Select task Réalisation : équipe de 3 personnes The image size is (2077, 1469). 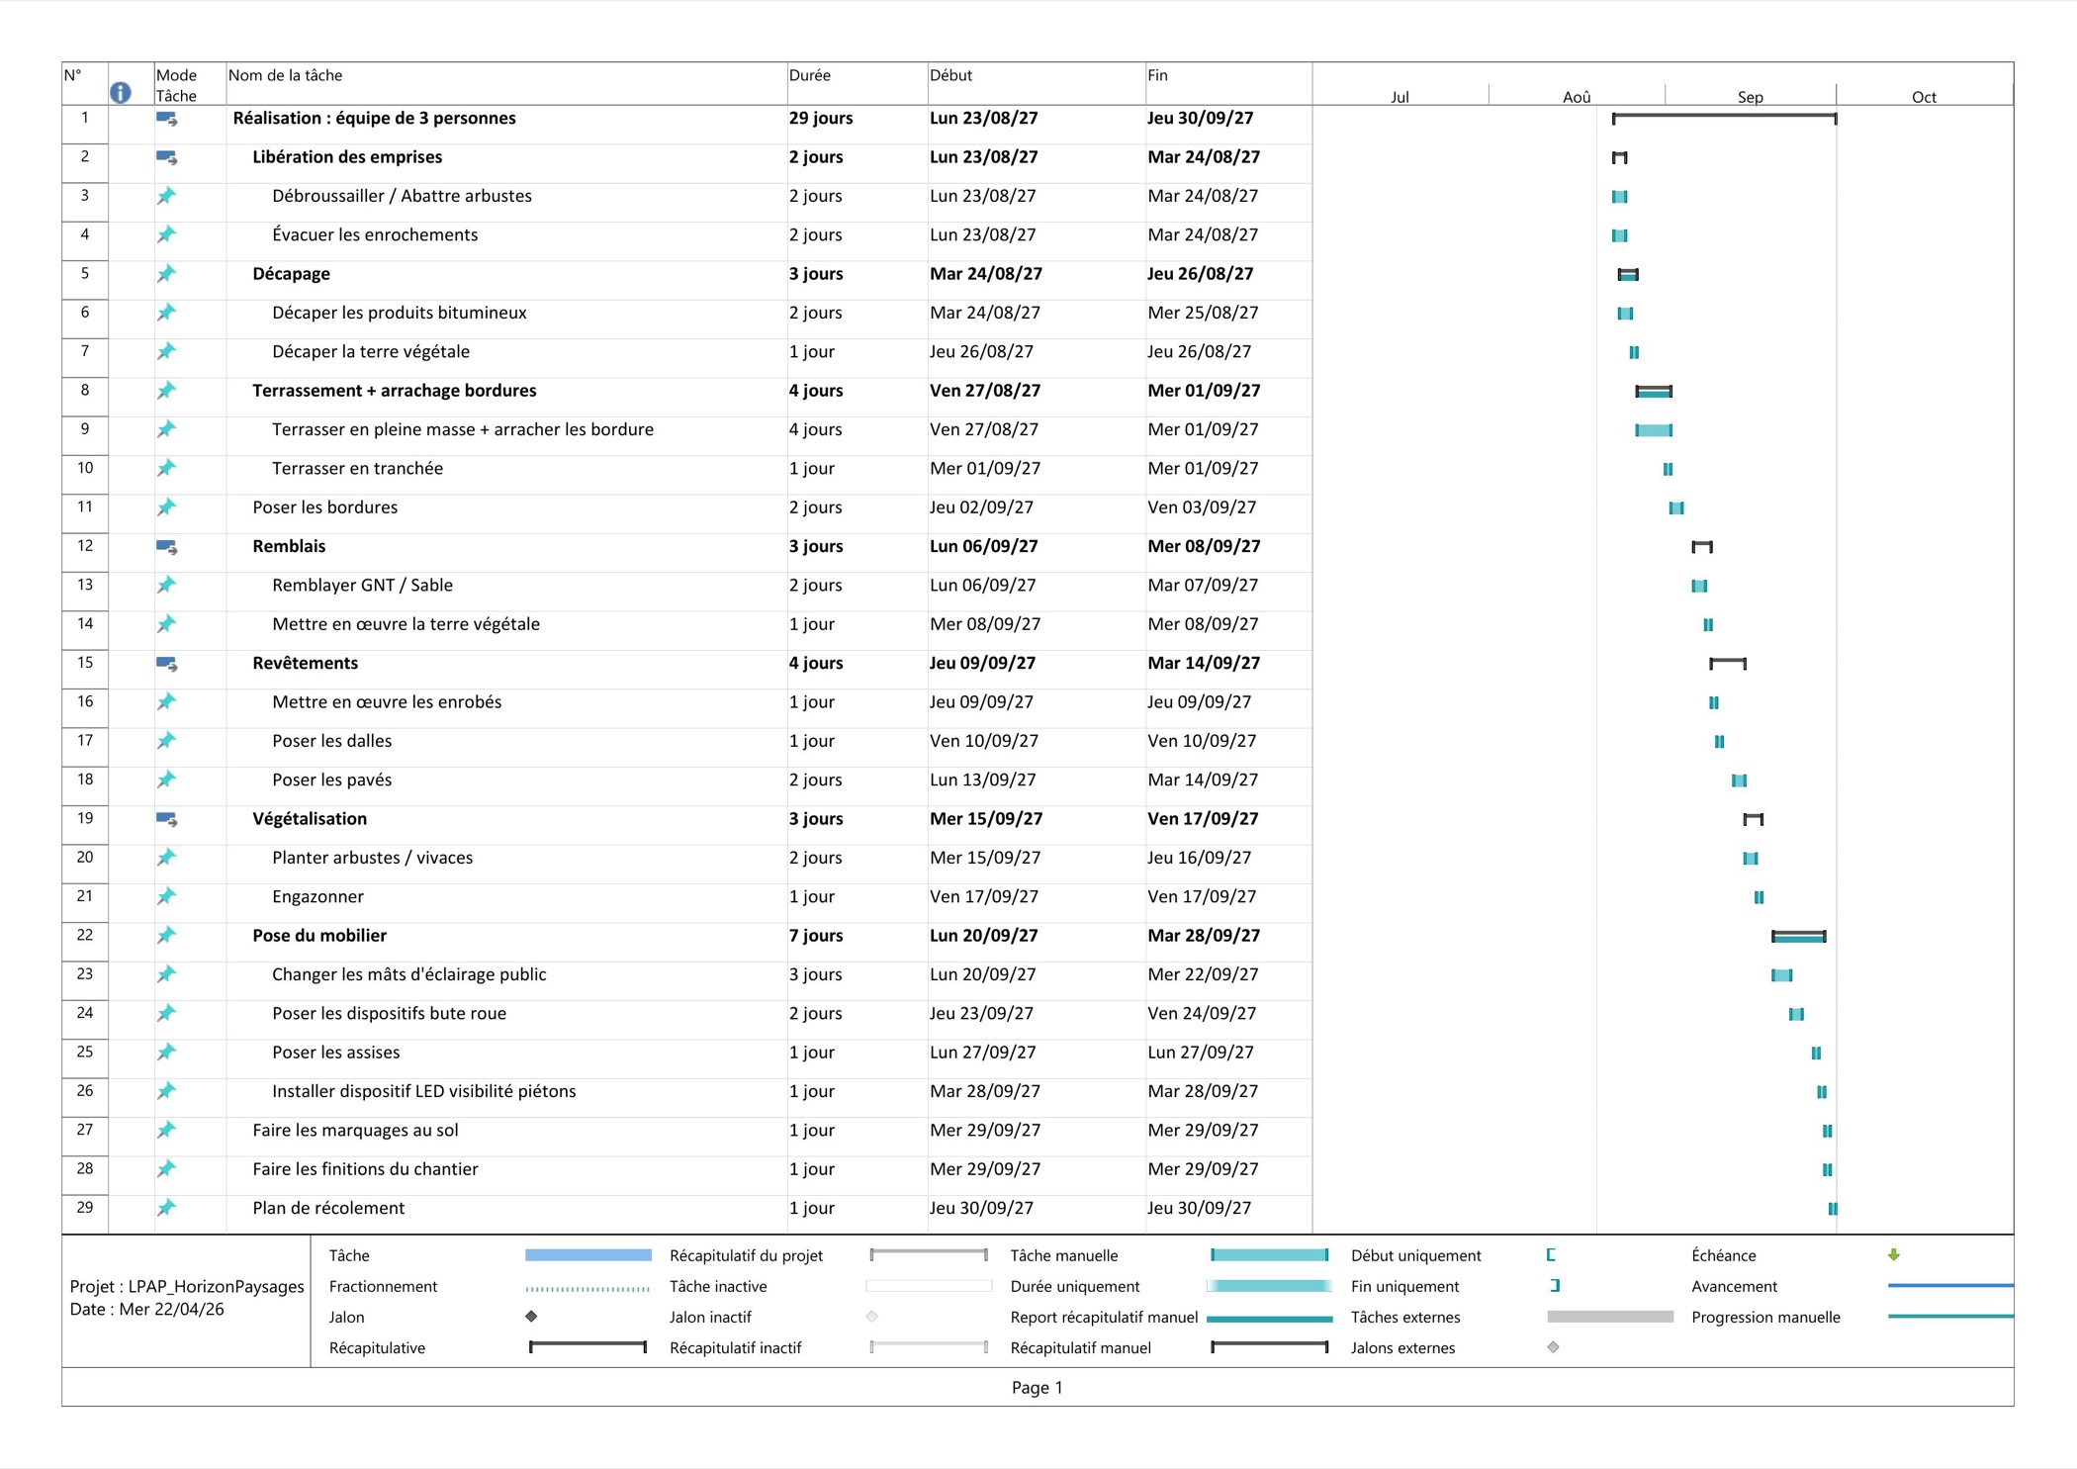[374, 118]
